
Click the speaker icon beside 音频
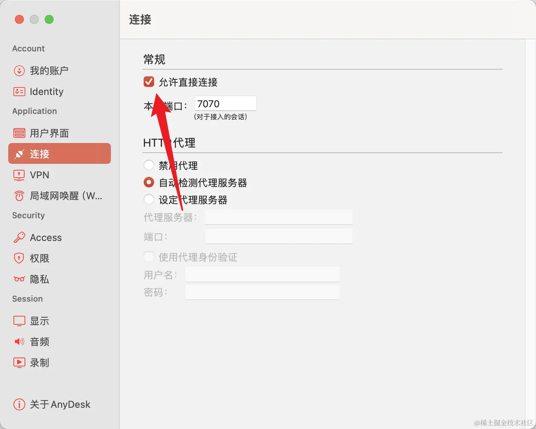click(19, 341)
